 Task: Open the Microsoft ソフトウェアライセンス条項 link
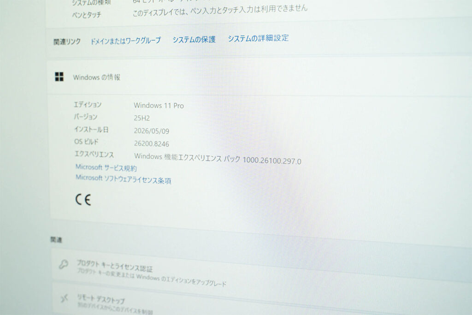[124, 179]
